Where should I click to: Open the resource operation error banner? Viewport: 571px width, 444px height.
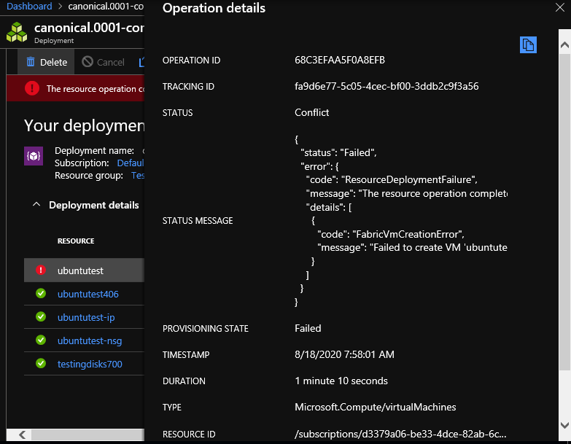tap(75, 88)
